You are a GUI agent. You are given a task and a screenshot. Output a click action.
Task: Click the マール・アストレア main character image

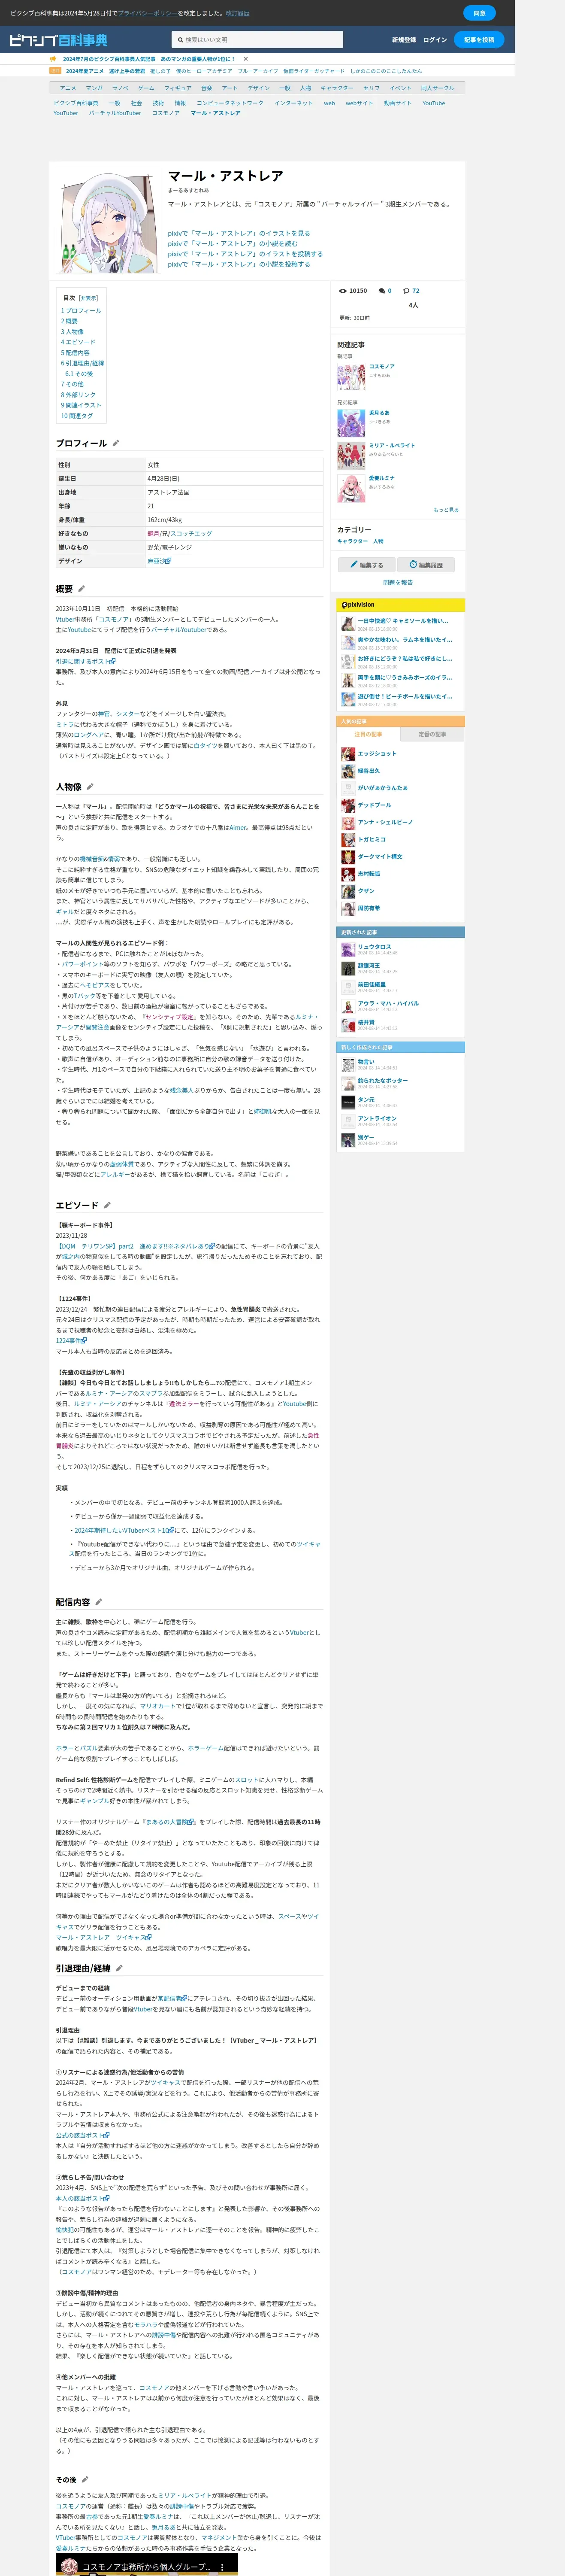pyautogui.click(x=110, y=221)
